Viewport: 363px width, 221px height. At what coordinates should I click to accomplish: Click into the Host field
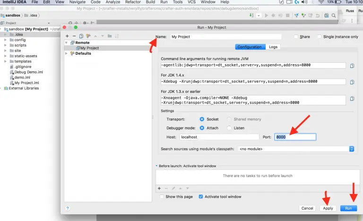tap(217, 137)
